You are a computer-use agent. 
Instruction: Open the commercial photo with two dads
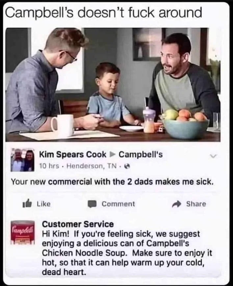coord(113,85)
